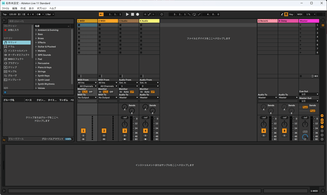Toggle track 3 Audio activator button
327x195 pixels.
125,131
